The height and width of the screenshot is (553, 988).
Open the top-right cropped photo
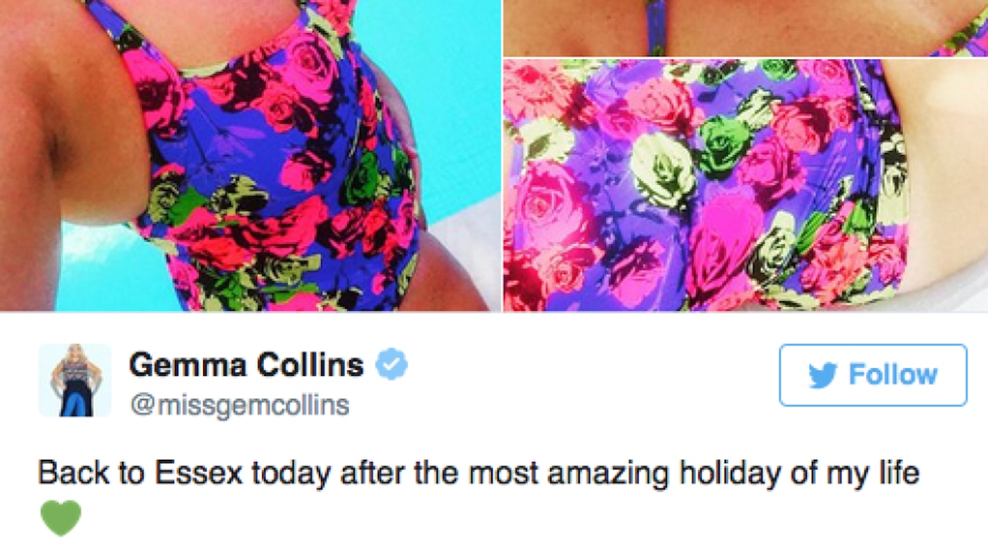click(x=746, y=27)
